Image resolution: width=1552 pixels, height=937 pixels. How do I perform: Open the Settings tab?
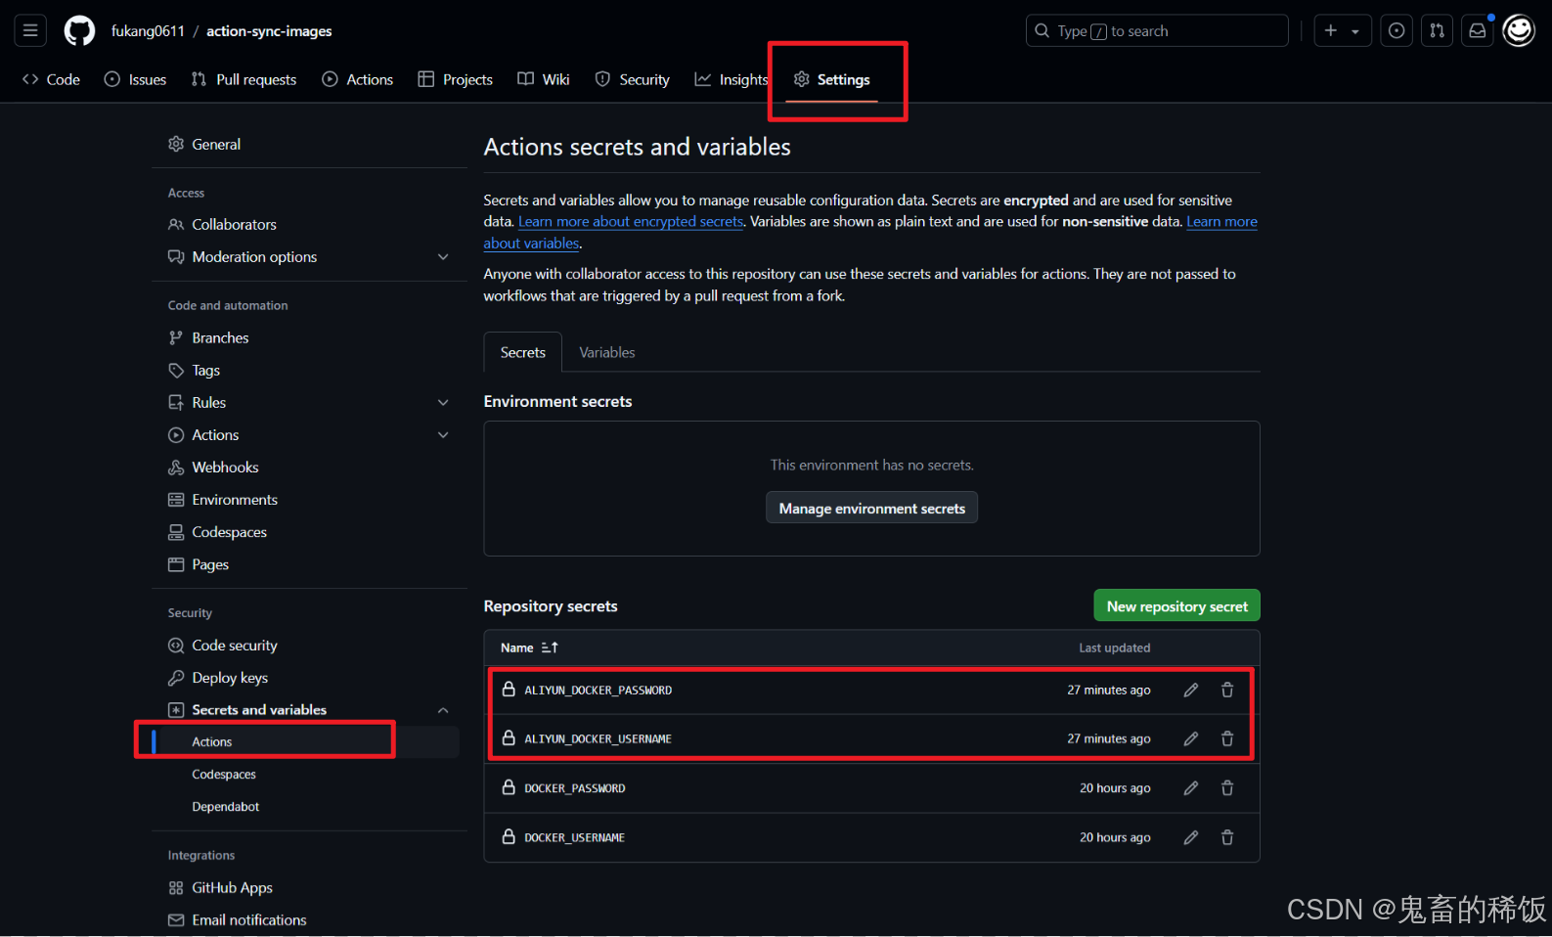pyautogui.click(x=832, y=79)
